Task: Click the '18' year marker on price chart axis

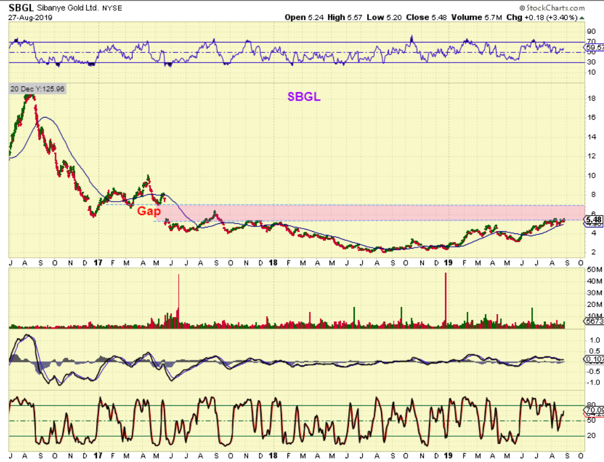Action: (272, 263)
